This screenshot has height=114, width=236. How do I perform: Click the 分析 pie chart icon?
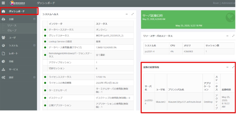[x=3, y=61]
